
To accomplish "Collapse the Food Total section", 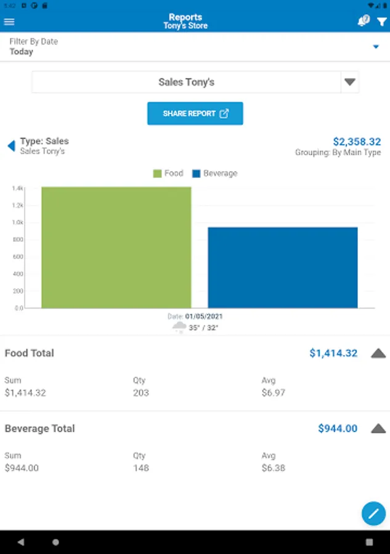I will 378,353.
